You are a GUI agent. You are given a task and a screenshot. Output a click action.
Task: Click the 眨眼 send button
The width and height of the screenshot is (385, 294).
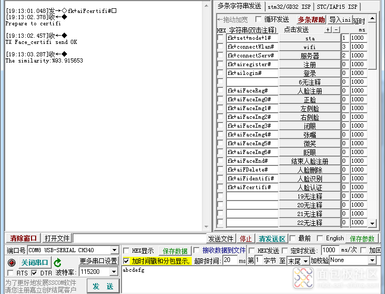pyautogui.click(x=310, y=152)
